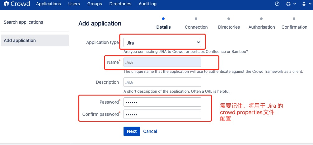Go to the Groups menu
The height and width of the screenshot is (145, 313).
coord(95,4)
